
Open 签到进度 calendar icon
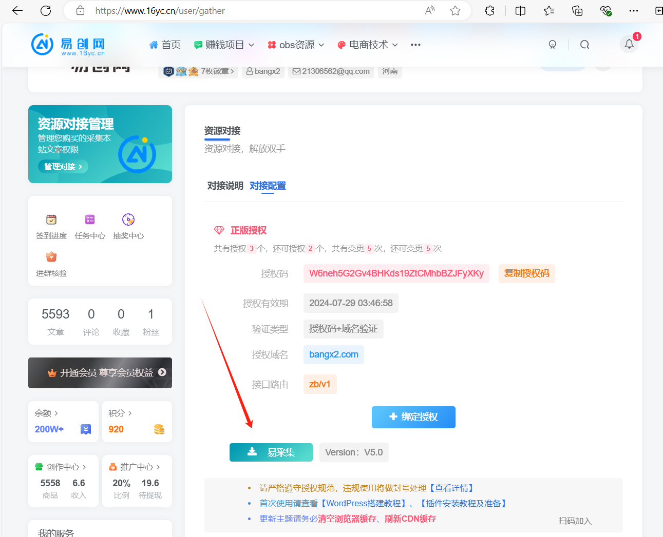tap(51, 220)
